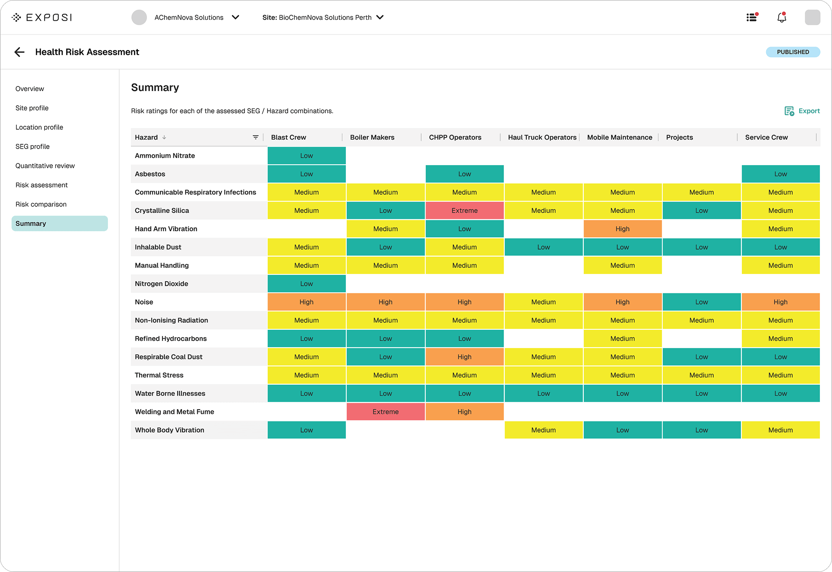
Task: Sort by Hazard column arrow
Action: coord(164,137)
